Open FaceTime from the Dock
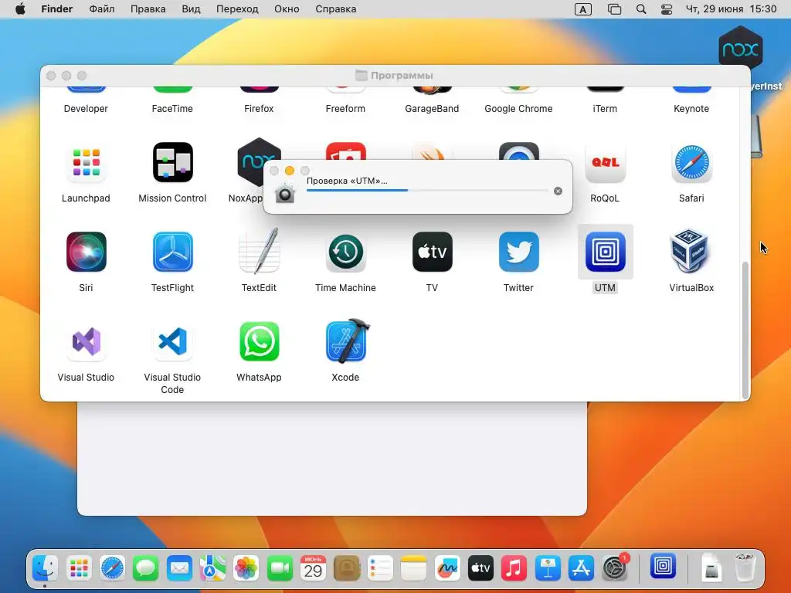This screenshot has width=791, height=593. [x=280, y=568]
